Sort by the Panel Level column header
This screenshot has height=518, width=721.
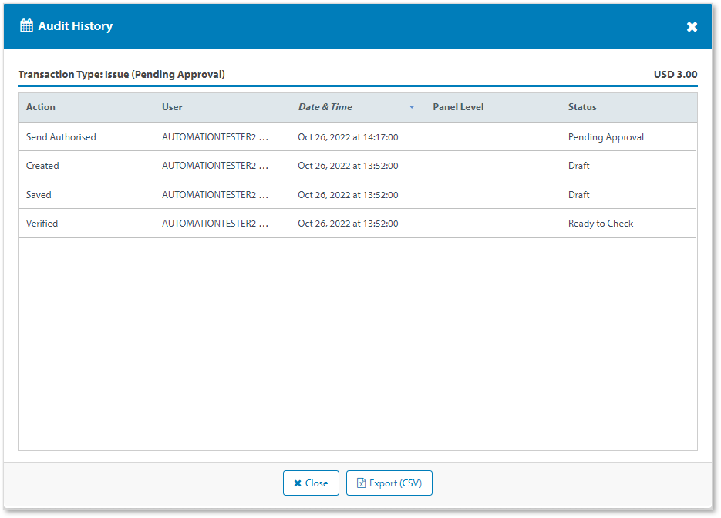tap(458, 107)
